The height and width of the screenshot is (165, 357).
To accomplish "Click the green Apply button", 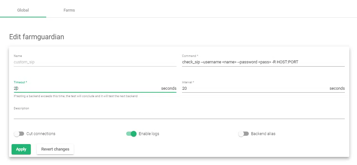I will point(21,149).
